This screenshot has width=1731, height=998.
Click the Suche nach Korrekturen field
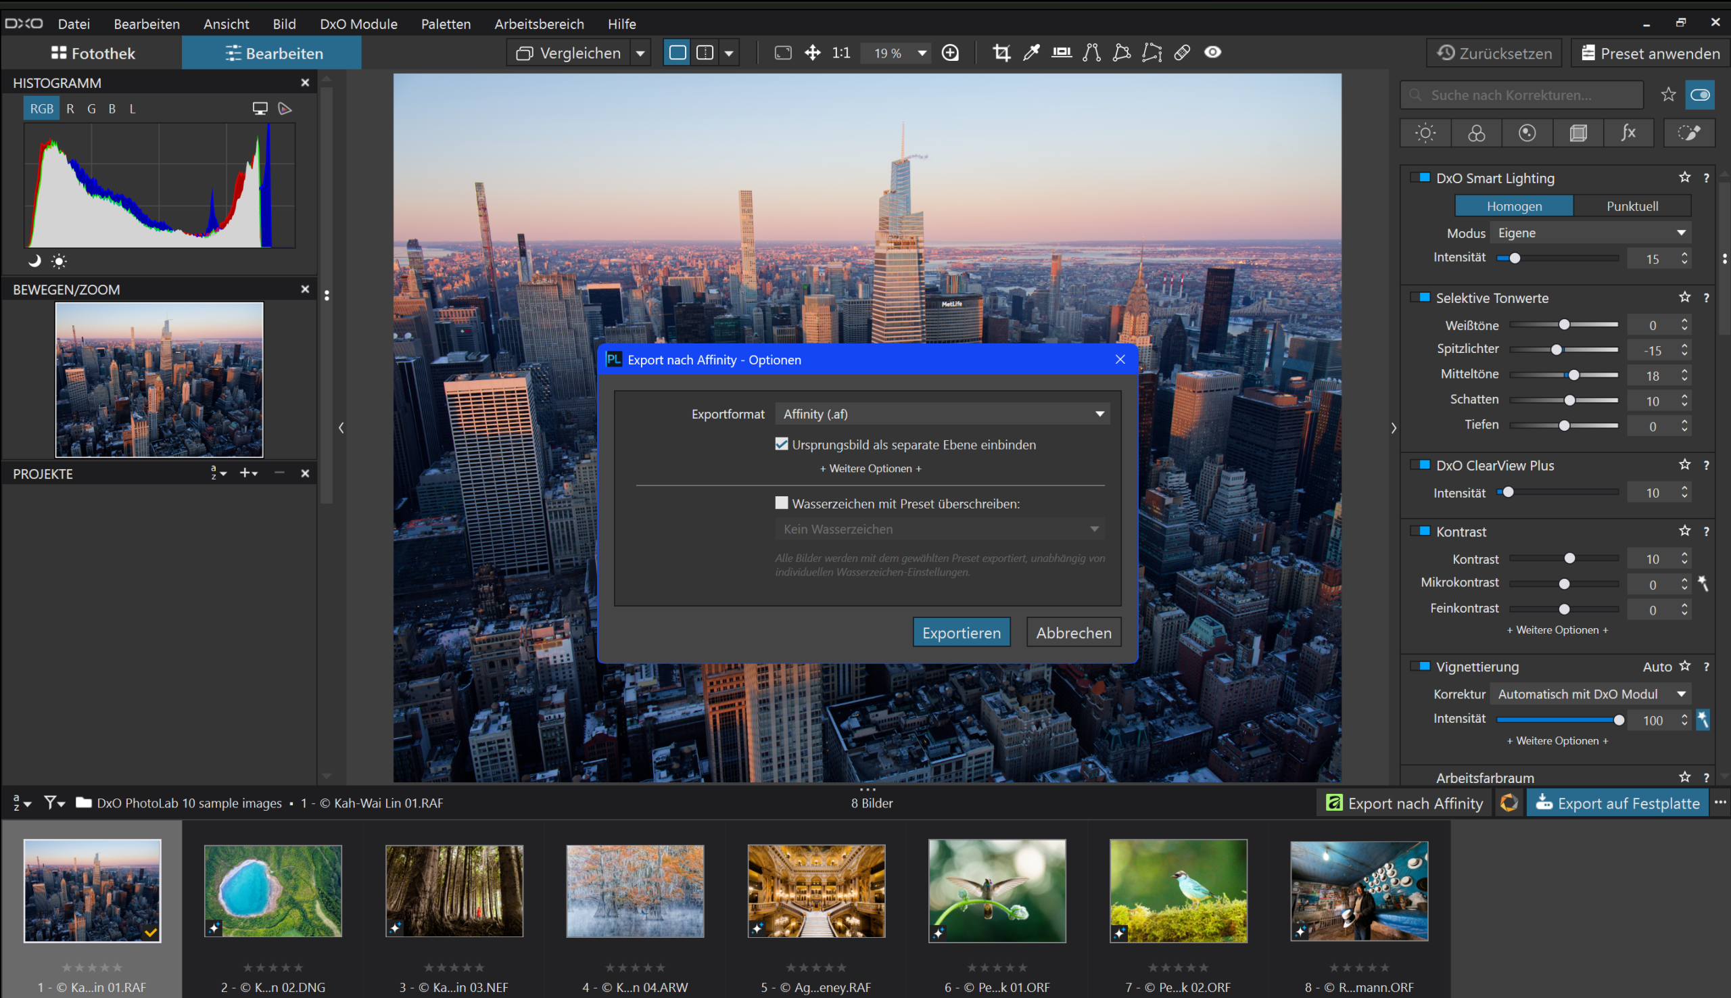(1521, 95)
